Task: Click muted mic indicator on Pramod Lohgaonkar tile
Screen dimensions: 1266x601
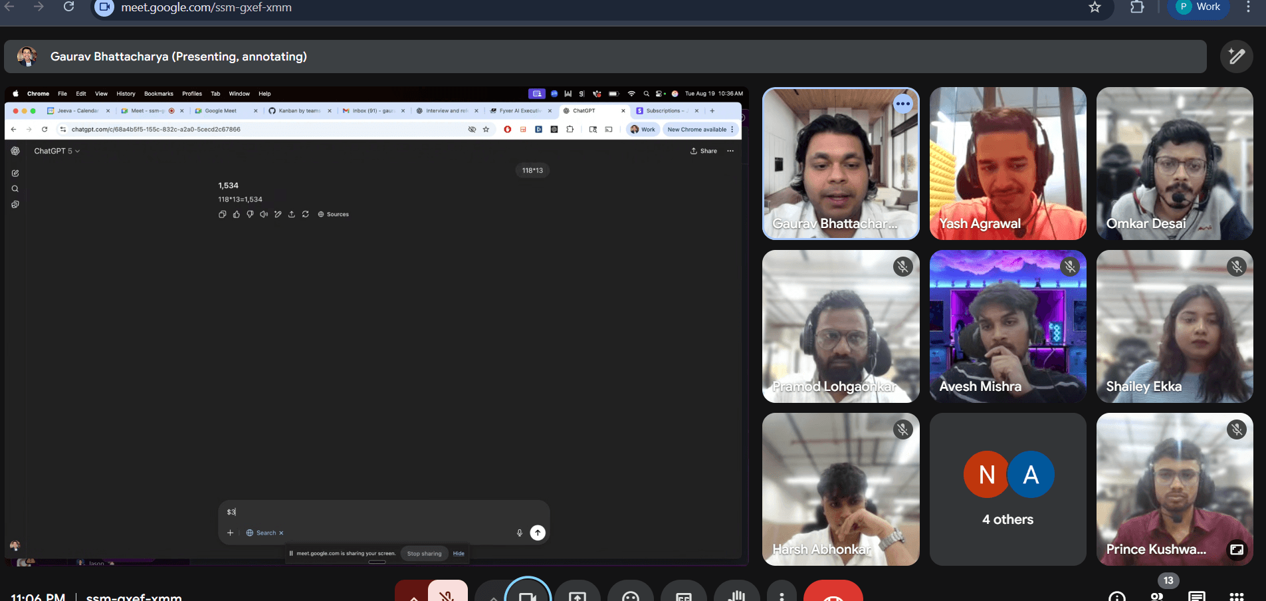Action: [902, 267]
